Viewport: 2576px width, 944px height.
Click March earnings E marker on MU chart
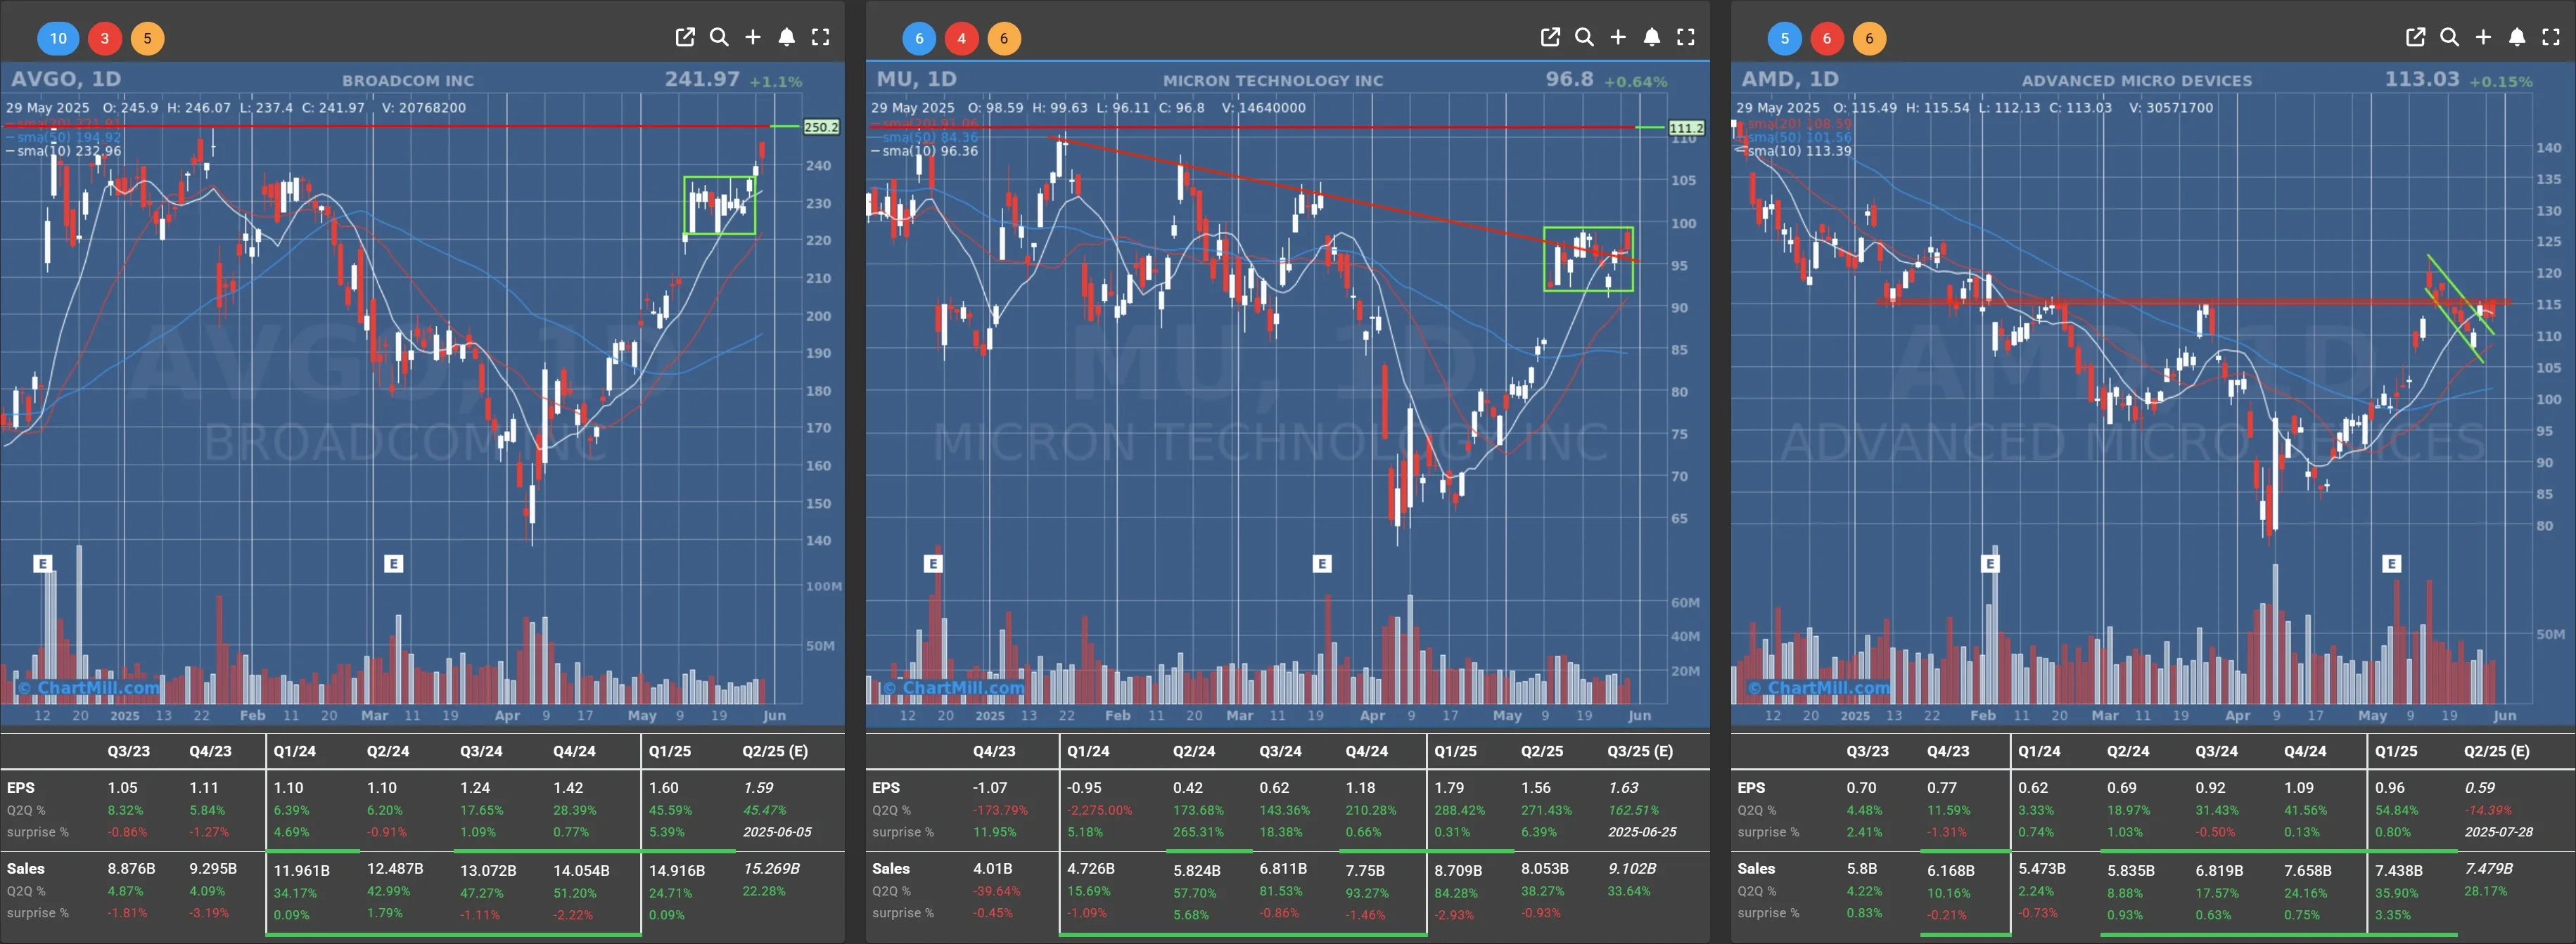tap(1322, 564)
